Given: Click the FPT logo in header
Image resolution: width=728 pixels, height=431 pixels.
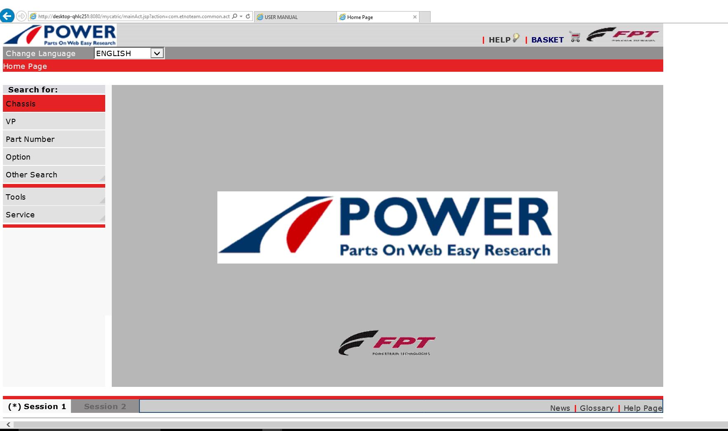Looking at the screenshot, I should (622, 35).
